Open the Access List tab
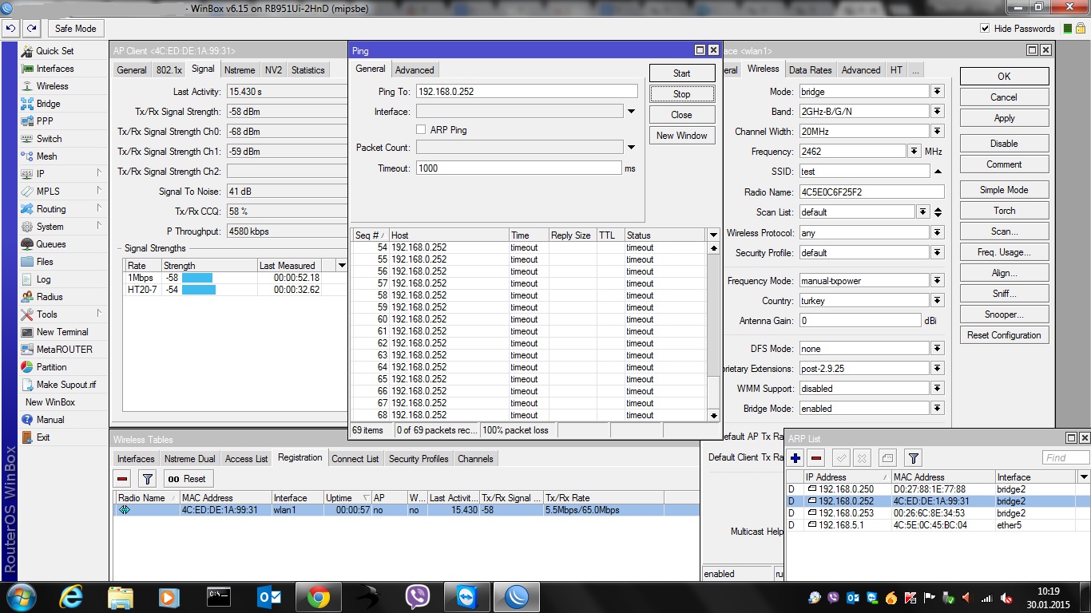Viewport: 1091px width, 613px height. coord(246,459)
